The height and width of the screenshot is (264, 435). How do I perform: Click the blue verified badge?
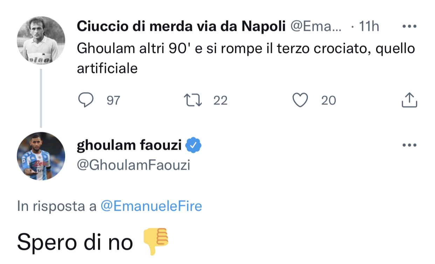[x=193, y=144]
